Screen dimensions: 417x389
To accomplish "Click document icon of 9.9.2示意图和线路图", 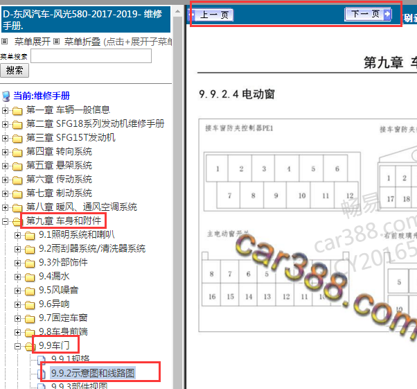I will point(42,373).
